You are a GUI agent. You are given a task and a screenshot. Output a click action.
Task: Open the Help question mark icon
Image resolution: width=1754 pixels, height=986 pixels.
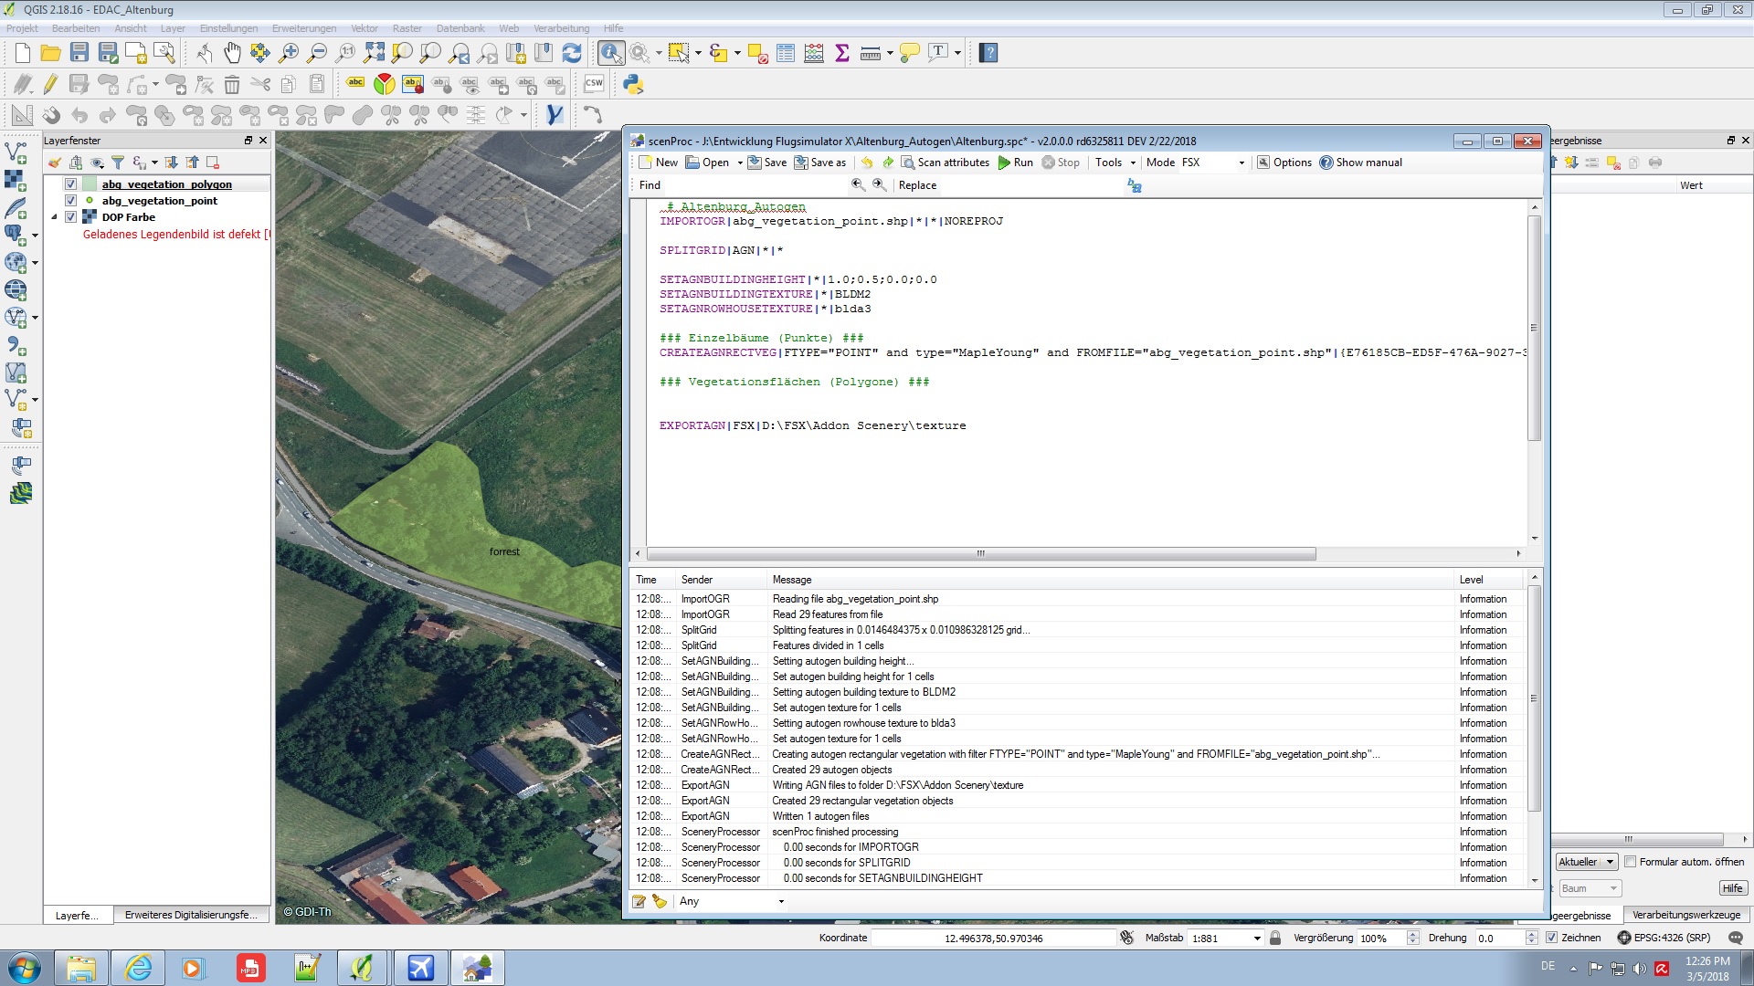988,53
